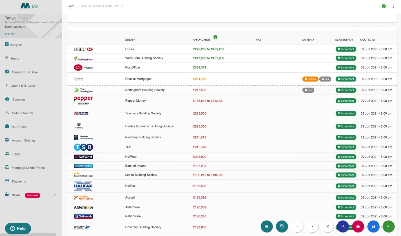Open the HSBC Screenshot button
The height and width of the screenshot is (236, 401).
(346, 49)
